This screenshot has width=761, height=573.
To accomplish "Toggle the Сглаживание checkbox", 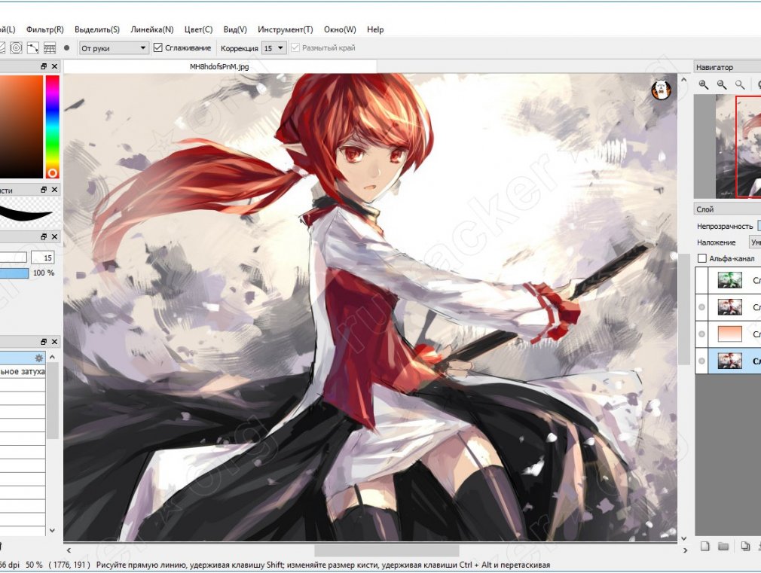I will pyautogui.click(x=157, y=47).
